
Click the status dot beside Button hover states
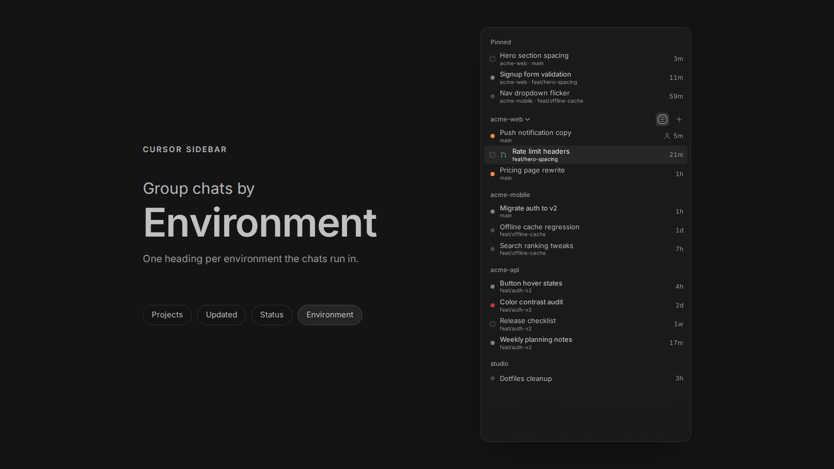coord(493,287)
